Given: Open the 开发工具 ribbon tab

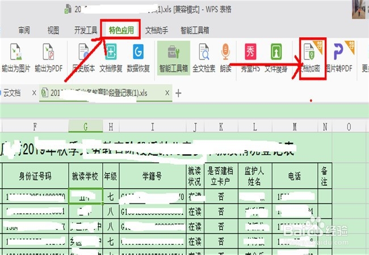Looking at the screenshot, I should tap(86, 30).
